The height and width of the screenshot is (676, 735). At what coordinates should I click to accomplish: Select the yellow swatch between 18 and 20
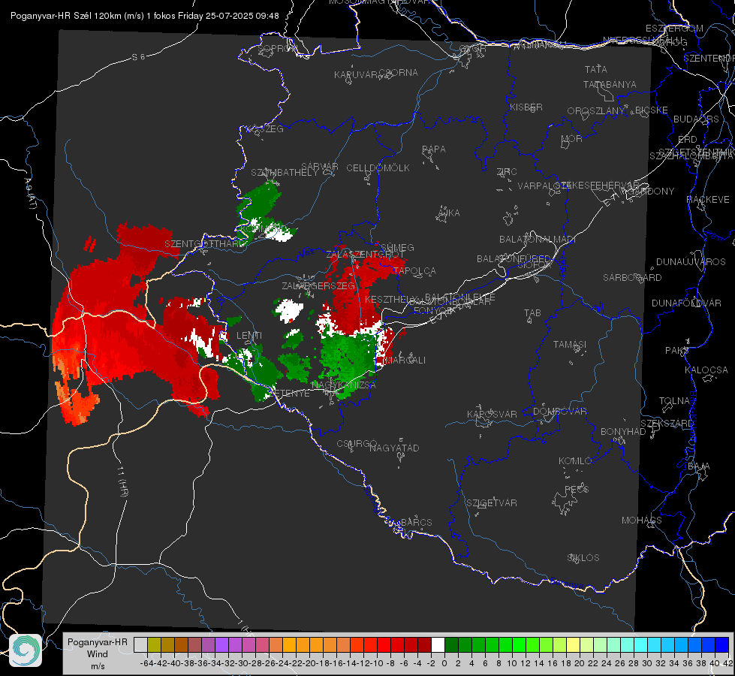(x=574, y=644)
